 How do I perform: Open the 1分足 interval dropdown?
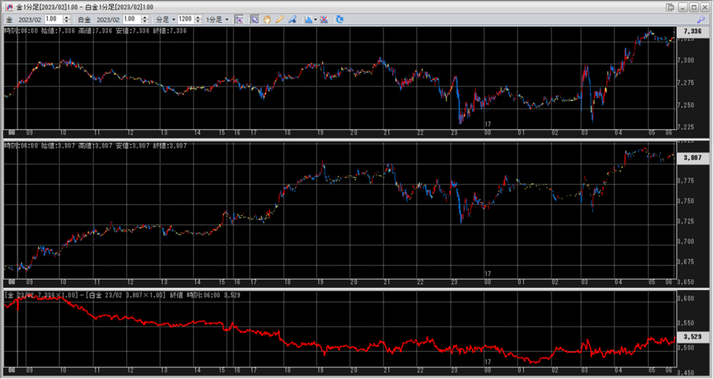click(218, 20)
